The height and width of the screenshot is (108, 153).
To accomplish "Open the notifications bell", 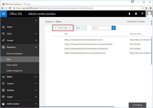I will [x=130, y=14].
